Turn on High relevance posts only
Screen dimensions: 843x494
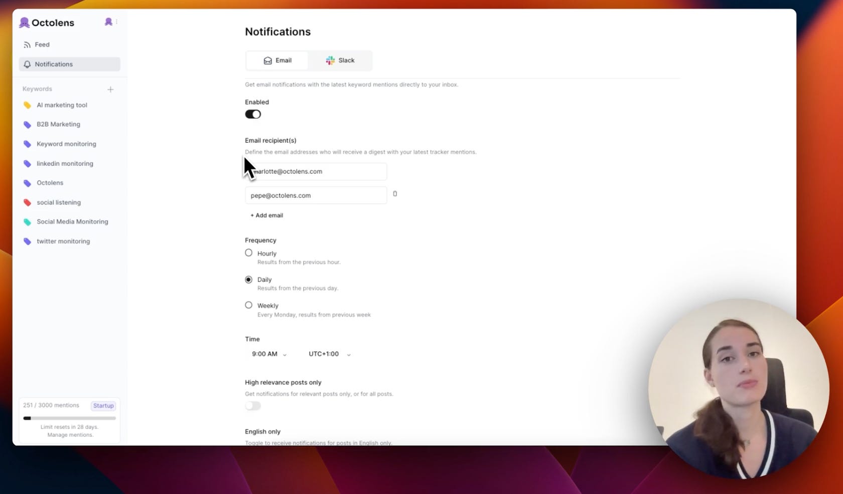[x=253, y=406]
